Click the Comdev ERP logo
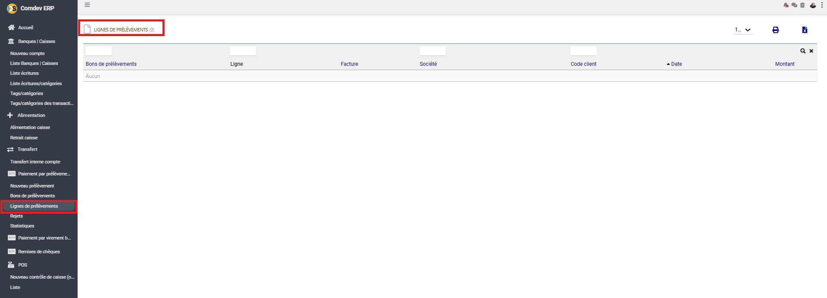Screen dimensions: 827x298 [x=12, y=8]
